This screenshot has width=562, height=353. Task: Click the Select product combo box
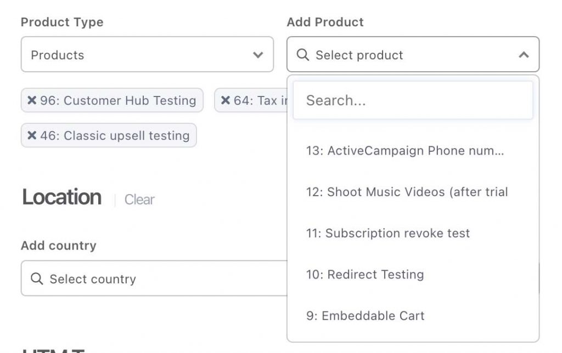pyautogui.click(x=413, y=54)
